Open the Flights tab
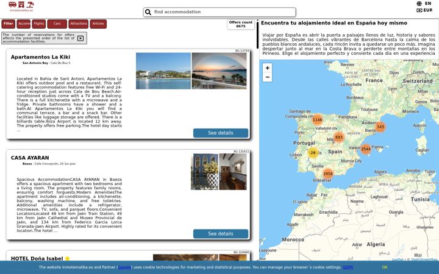 tap(39, 24)
